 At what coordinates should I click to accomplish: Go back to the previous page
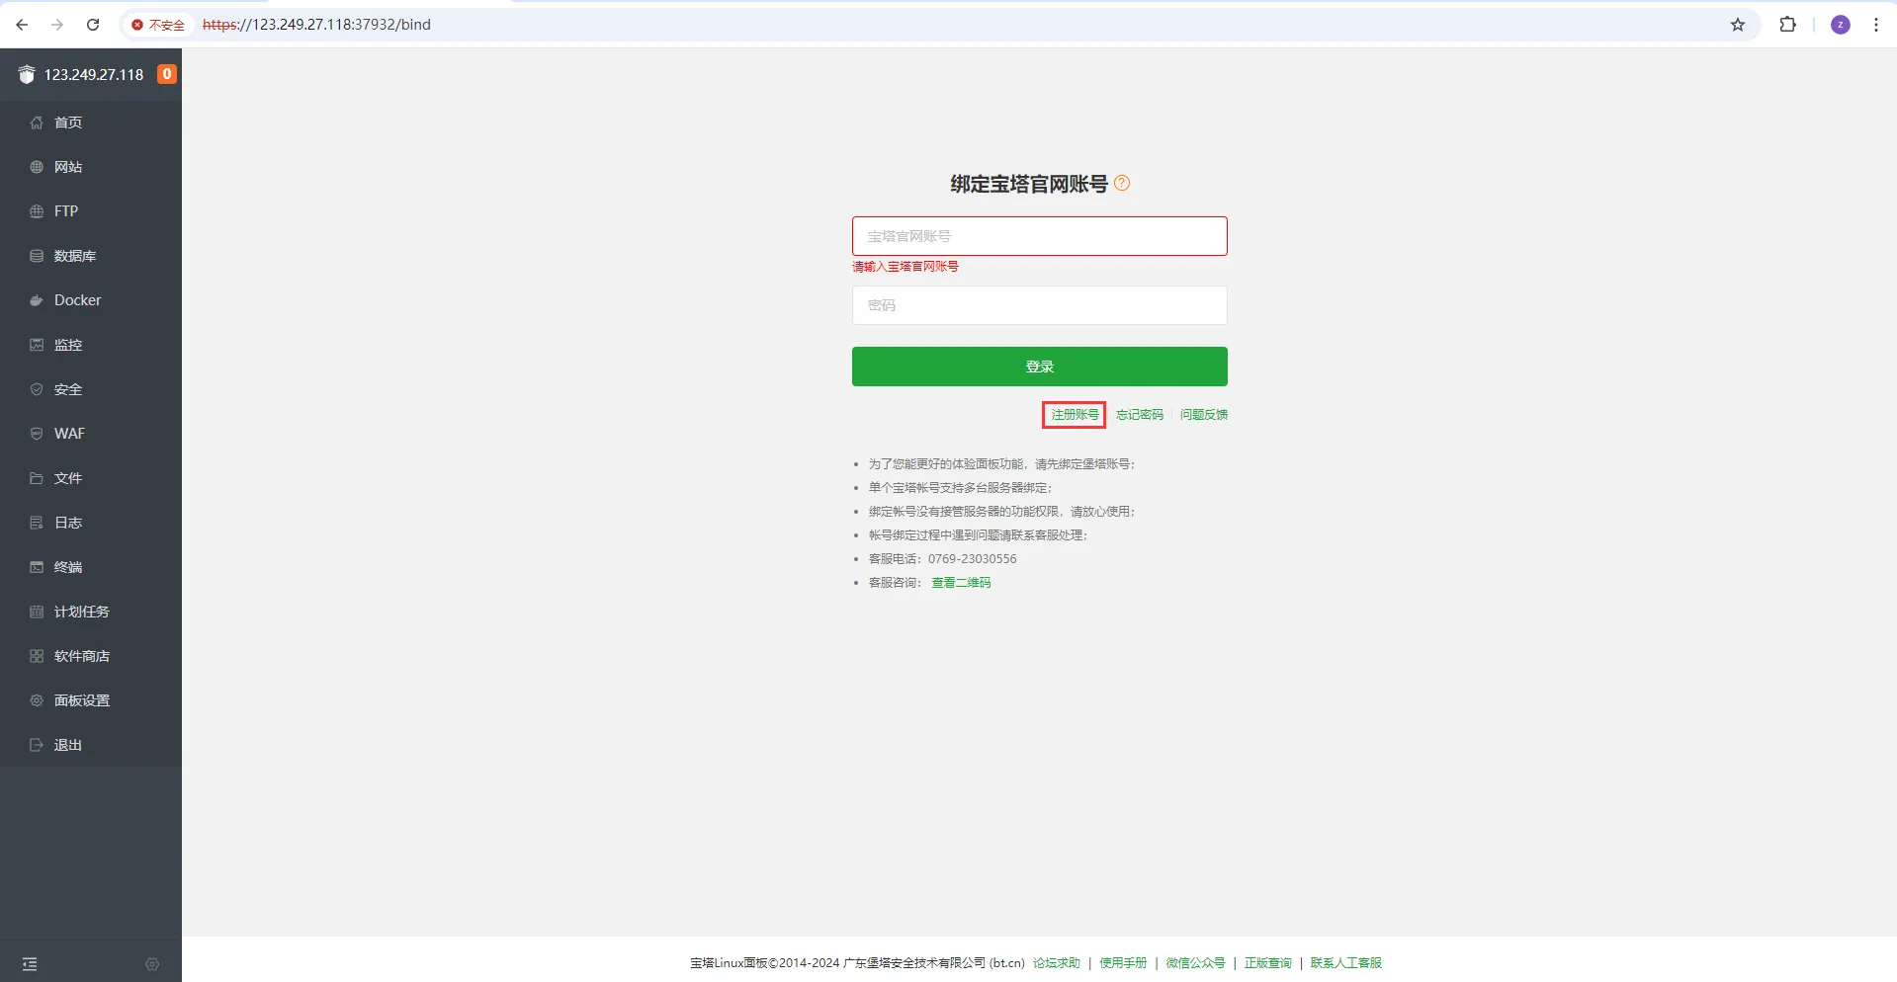[x=22, y=25]
